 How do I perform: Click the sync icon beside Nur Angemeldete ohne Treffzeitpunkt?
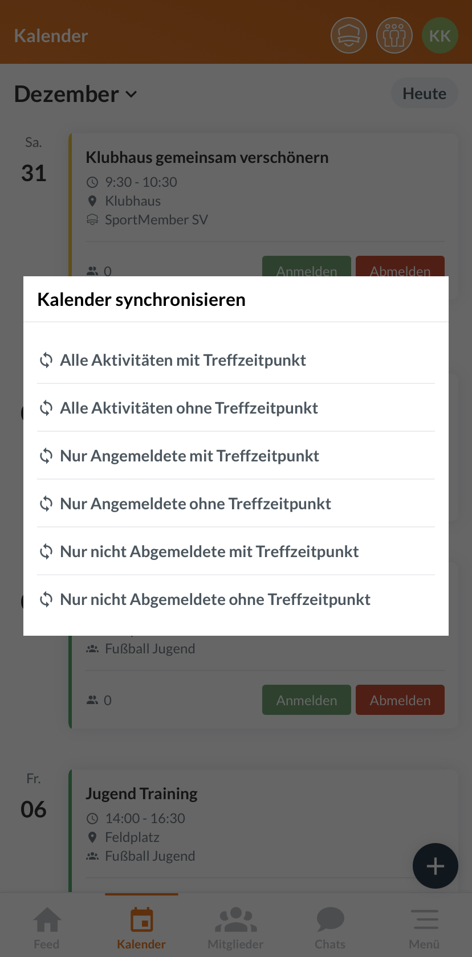tap(46, 504)
